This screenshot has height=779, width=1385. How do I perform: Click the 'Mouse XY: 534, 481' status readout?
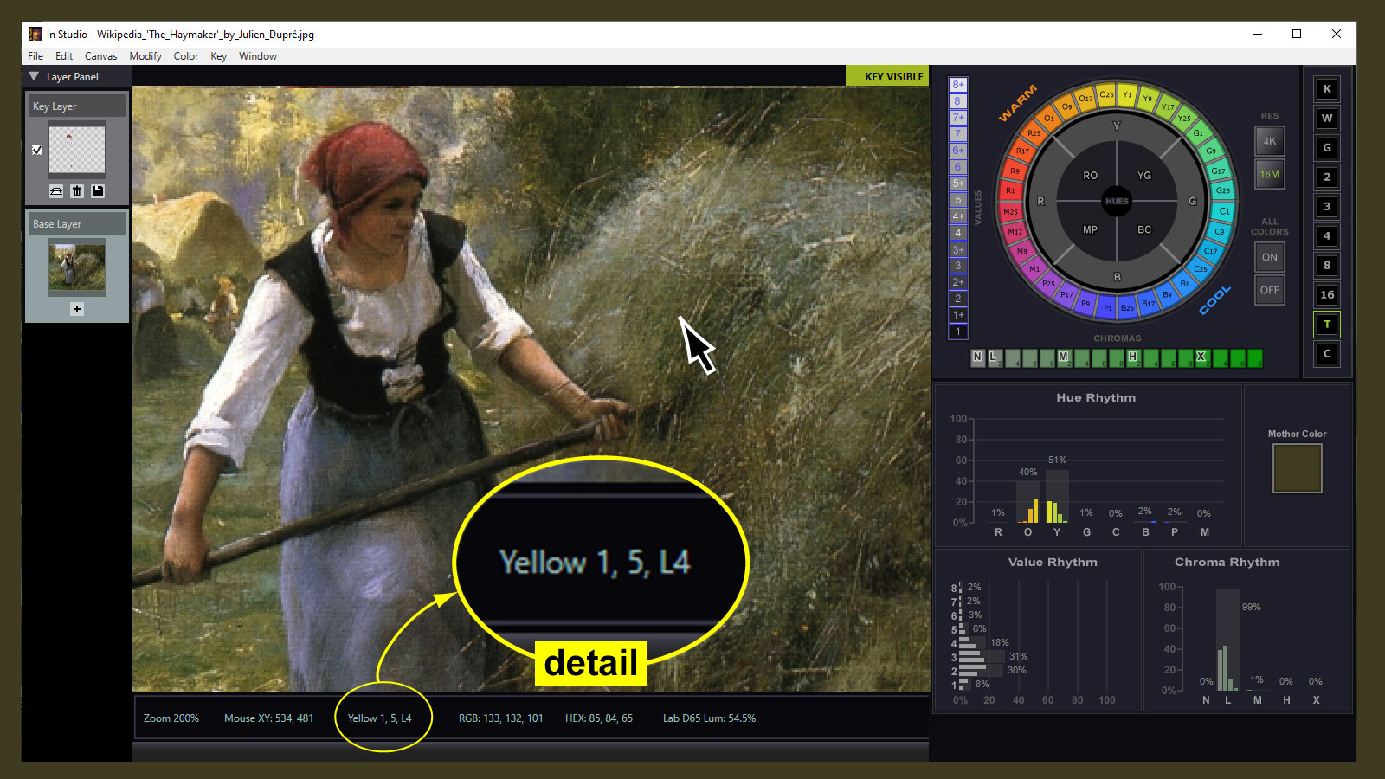[269, 718]
